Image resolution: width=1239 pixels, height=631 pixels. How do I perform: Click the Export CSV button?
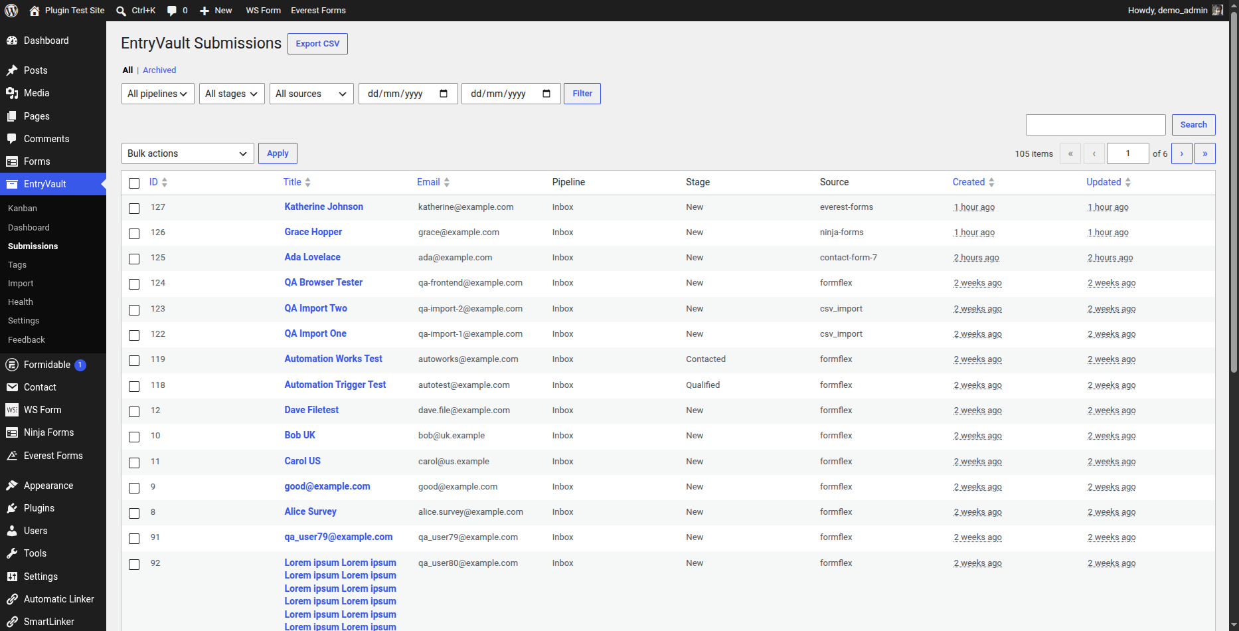tap(317, 44)
